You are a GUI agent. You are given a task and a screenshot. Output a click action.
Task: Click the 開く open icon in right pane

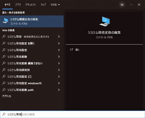pos(72,50)
